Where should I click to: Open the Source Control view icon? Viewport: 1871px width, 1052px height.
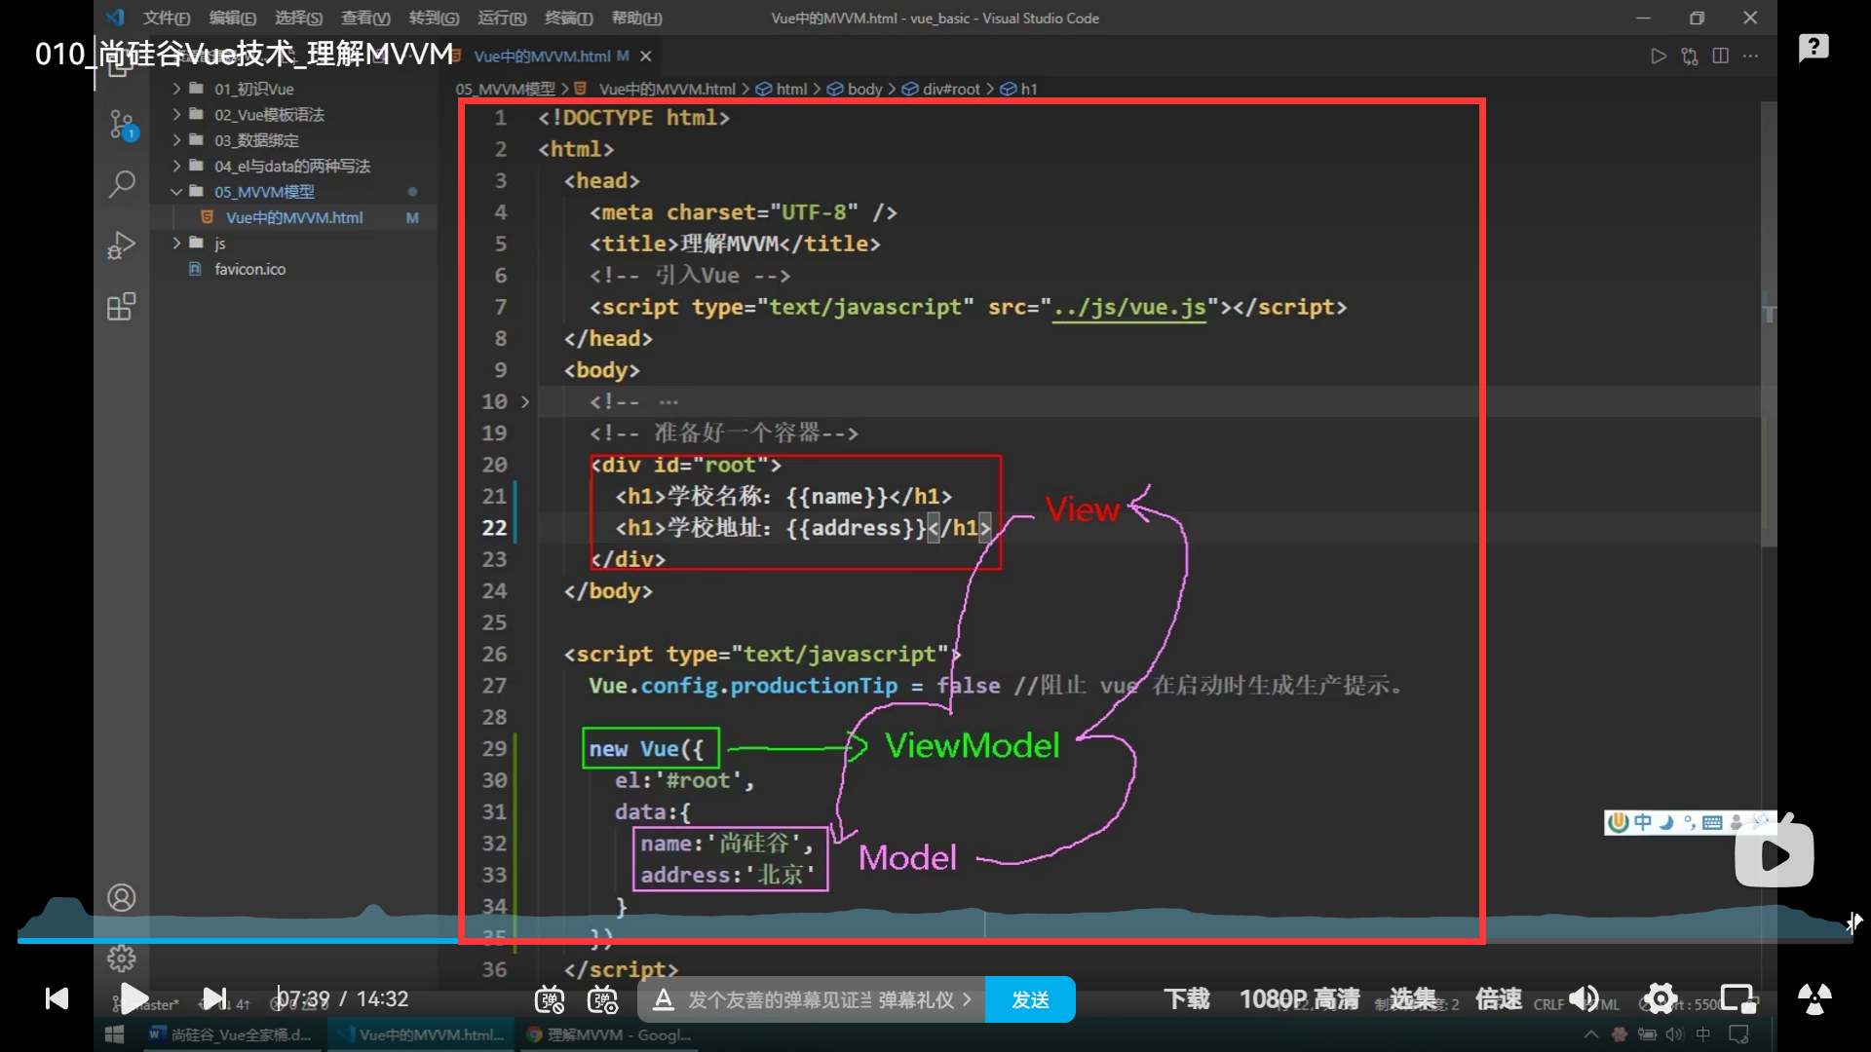pos(122,125)
